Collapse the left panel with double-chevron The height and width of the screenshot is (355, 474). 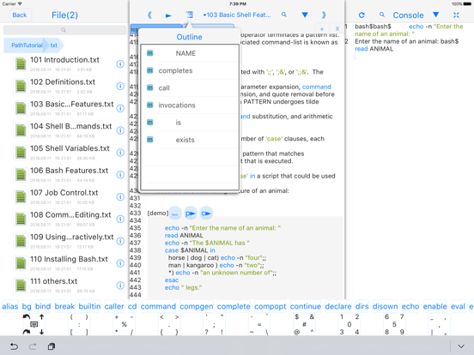click(x=149, y=15)
